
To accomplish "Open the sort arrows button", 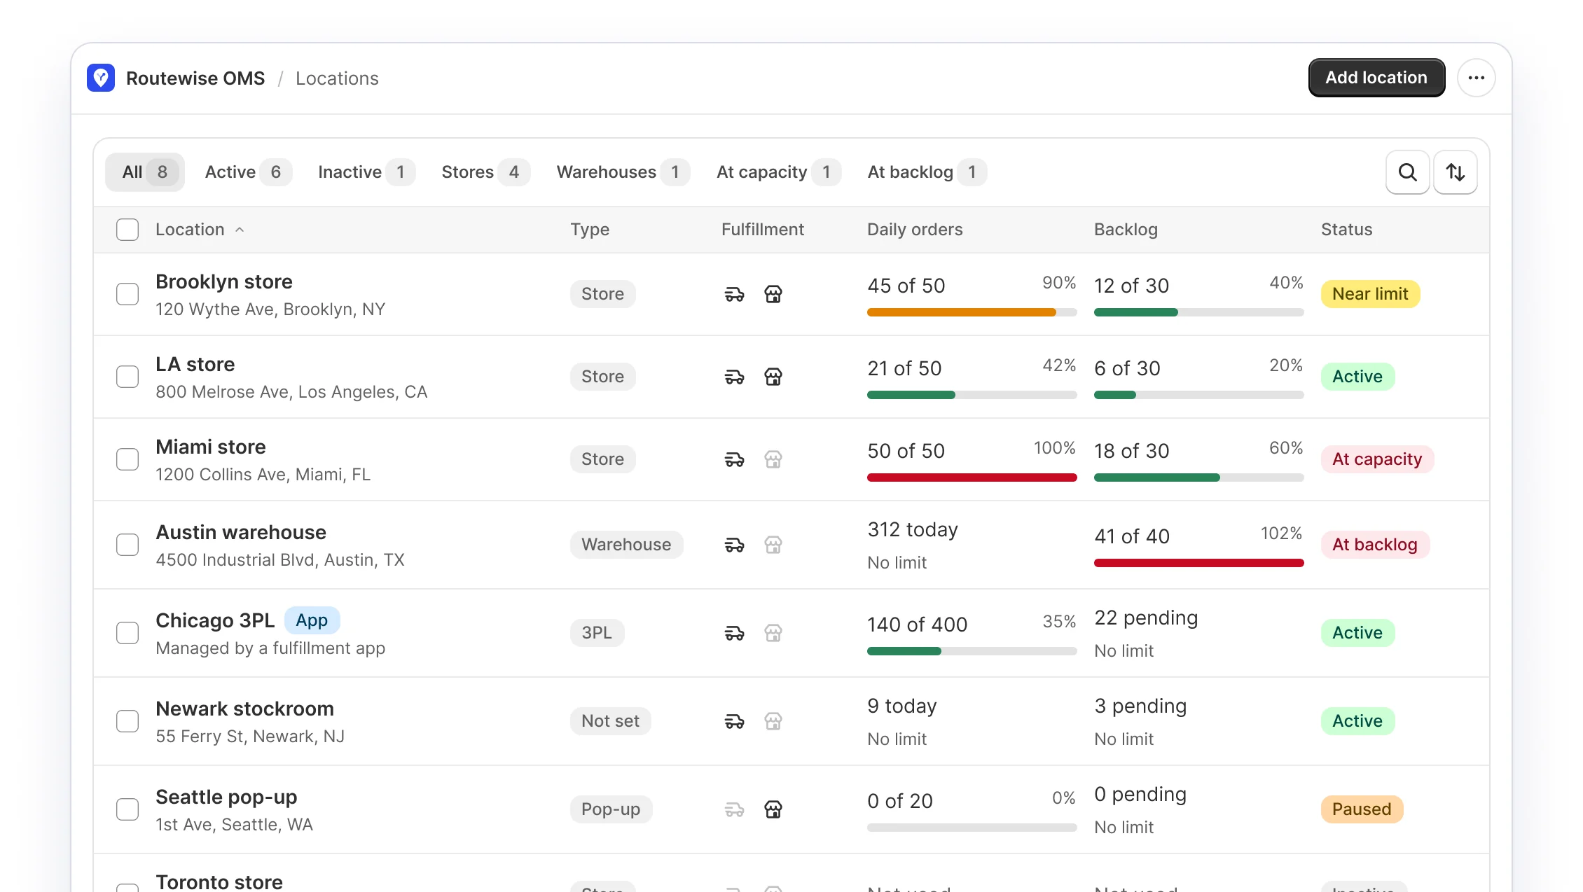I will click(1456, 172).
